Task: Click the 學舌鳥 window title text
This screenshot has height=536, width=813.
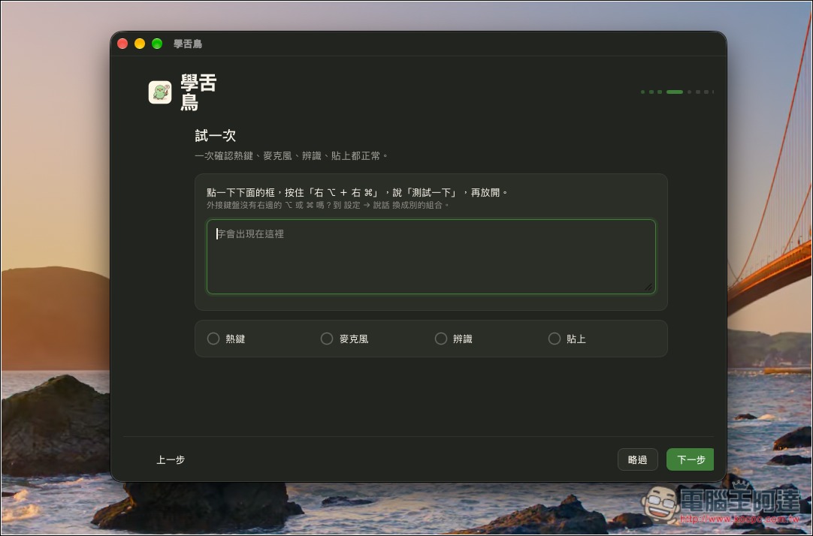Action: pos(188,44)
